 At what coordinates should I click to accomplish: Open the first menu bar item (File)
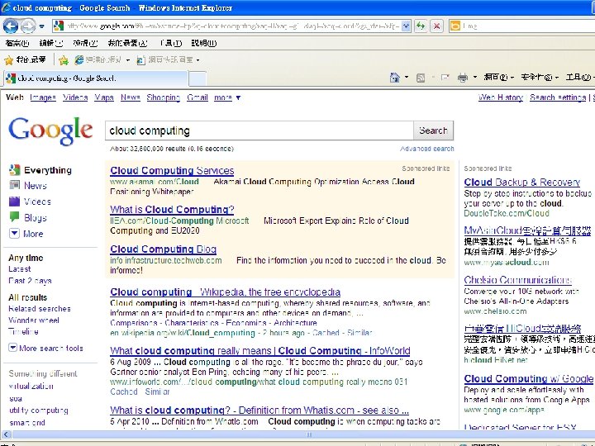(17, 43)
